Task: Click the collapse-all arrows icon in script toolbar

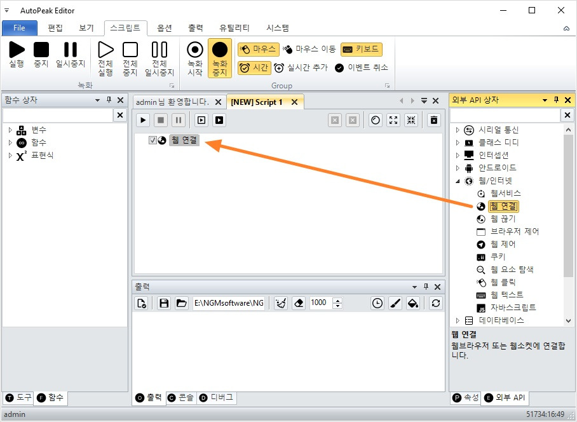Action: (411, 120)
